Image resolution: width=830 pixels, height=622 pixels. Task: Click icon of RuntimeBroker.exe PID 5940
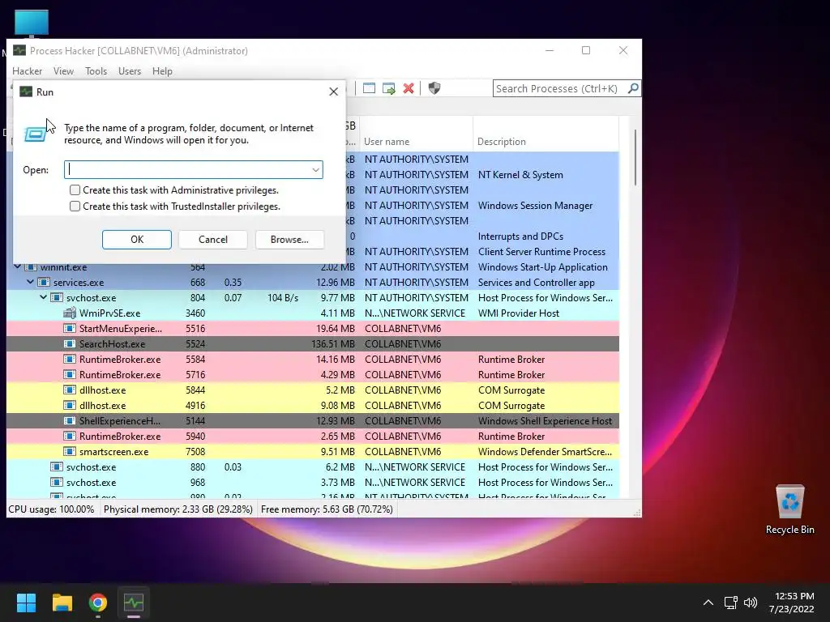click(x=70, y=437)
